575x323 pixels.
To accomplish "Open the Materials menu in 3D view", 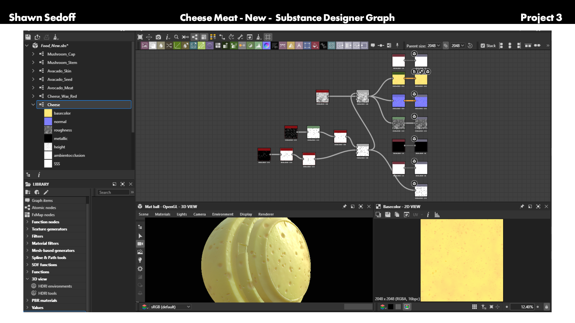I will [163, 214].
